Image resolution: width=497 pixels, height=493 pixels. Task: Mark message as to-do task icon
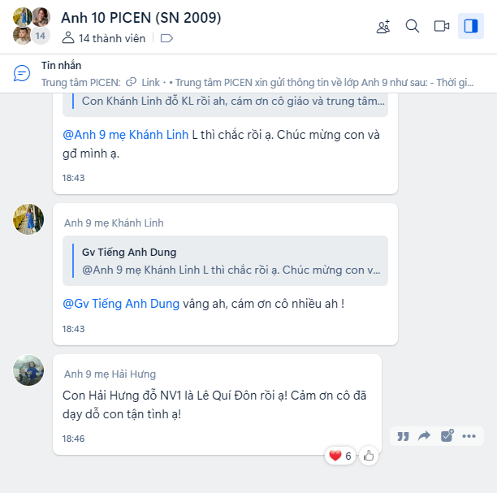click(447, 436)
